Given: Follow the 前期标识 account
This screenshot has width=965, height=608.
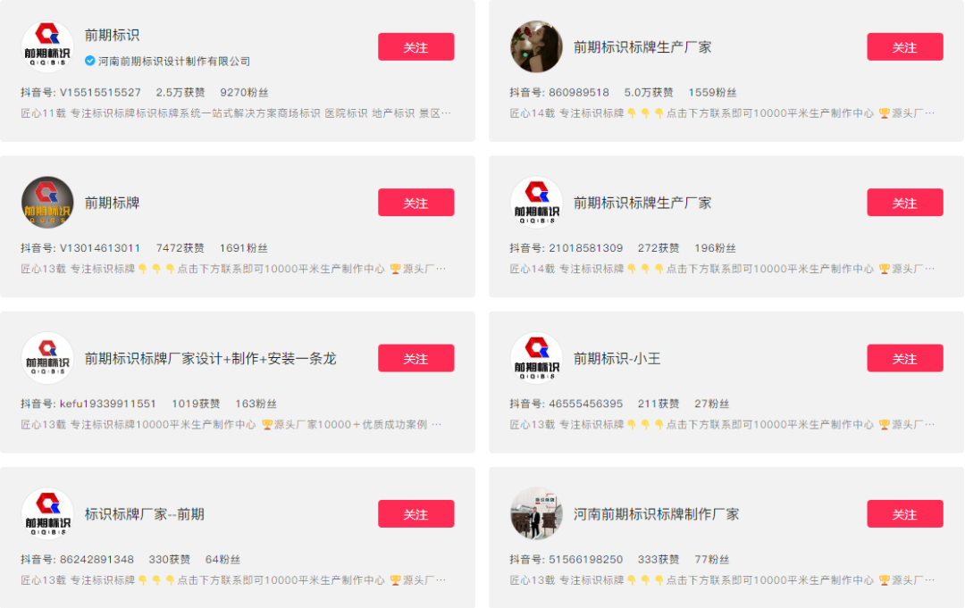Looking at the screenshot, I should tap(416, 46).
